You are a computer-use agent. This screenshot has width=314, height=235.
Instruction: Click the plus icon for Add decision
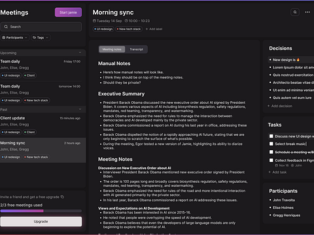point(269,106)
